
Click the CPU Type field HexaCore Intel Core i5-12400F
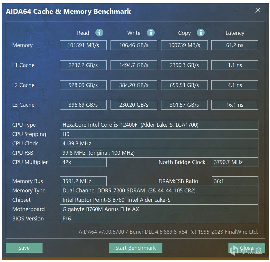tap(159, 125)
